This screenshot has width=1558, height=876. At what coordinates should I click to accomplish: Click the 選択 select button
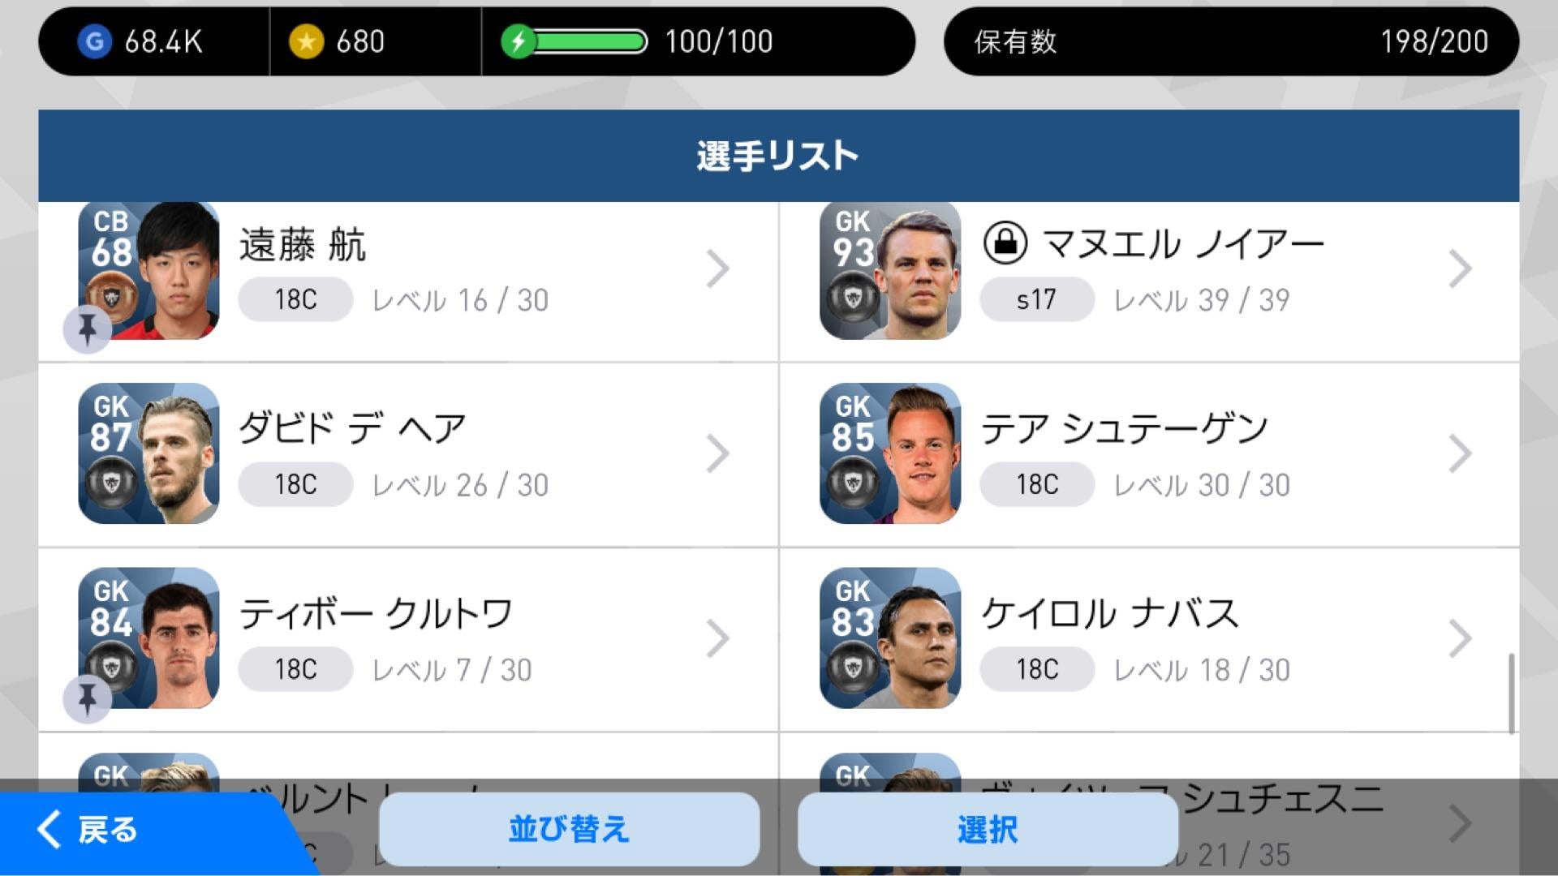pos(988,829)
